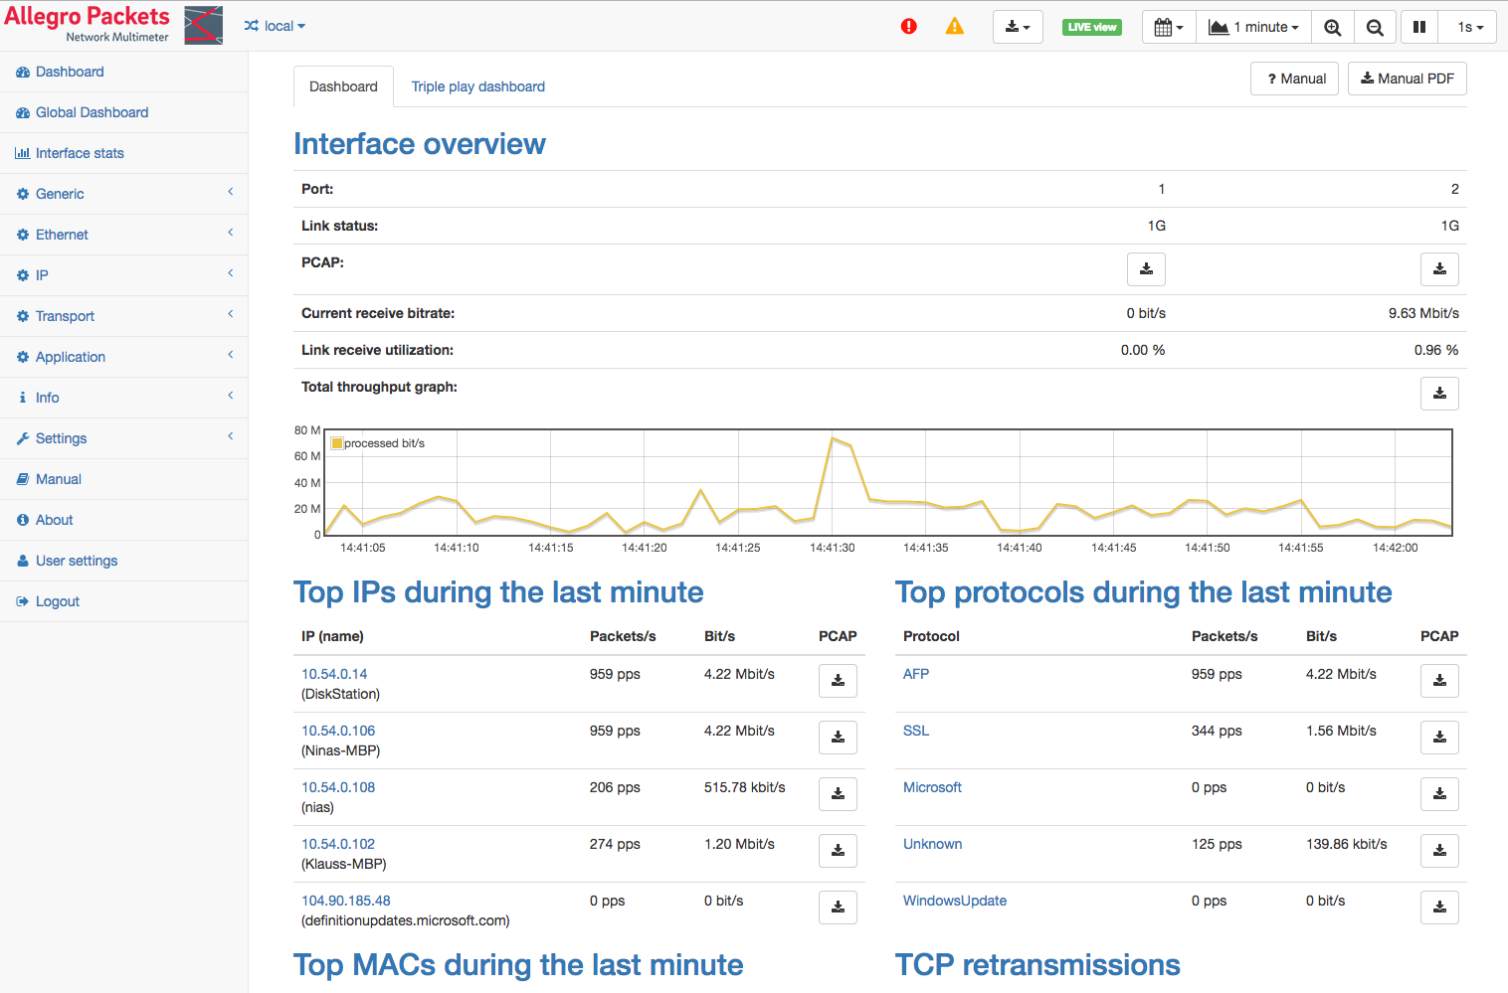Expand the Ethernet sidebar menu
This screenshot has width=1508, height=993.
pyautogui.click(x=62, y=235)
